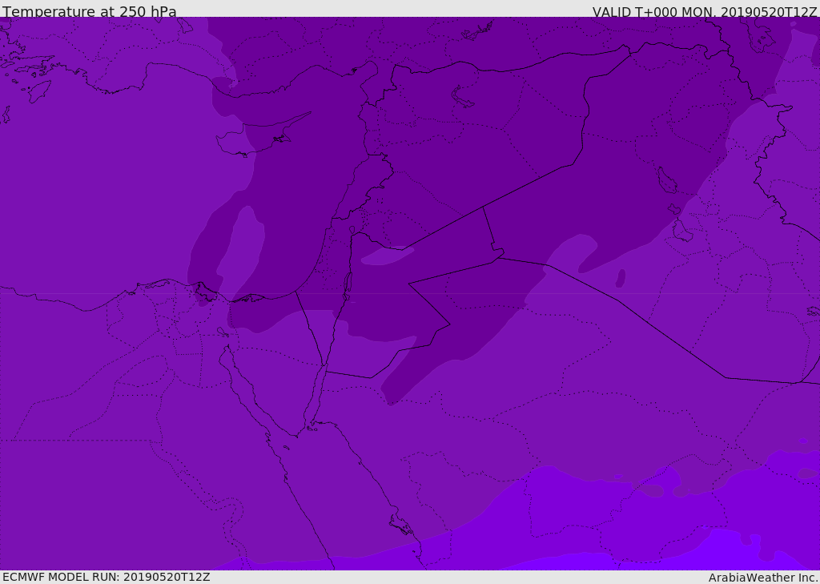820x584 pixels.
Task: Click the ArabiaWeather Inc. credit text
Action: [763, 578]
